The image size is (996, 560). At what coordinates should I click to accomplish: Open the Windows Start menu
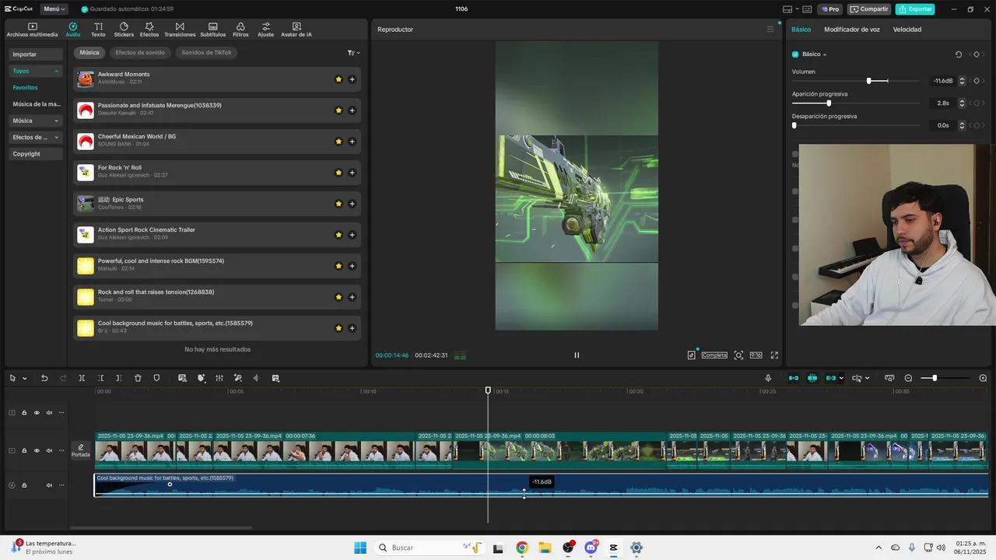coord(359,548)
